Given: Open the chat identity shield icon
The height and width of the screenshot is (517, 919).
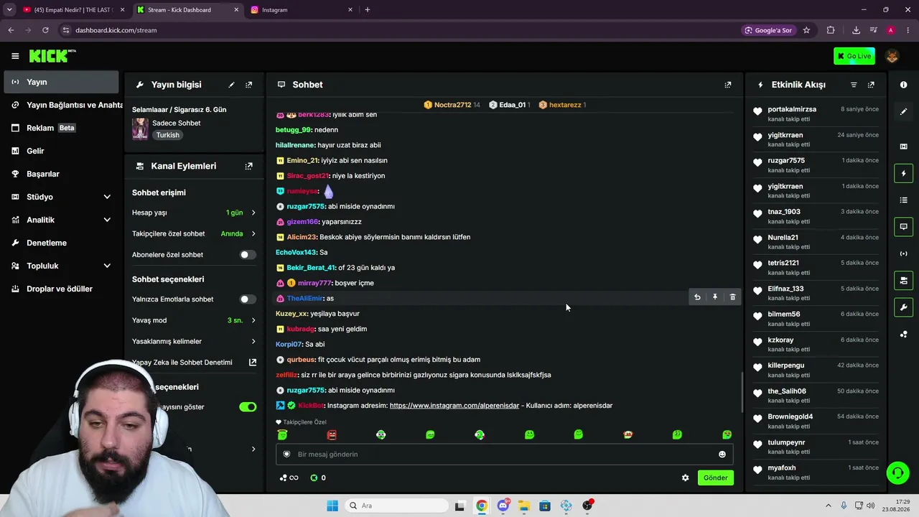Looking at the screenshot, I should tap(286, 454).
